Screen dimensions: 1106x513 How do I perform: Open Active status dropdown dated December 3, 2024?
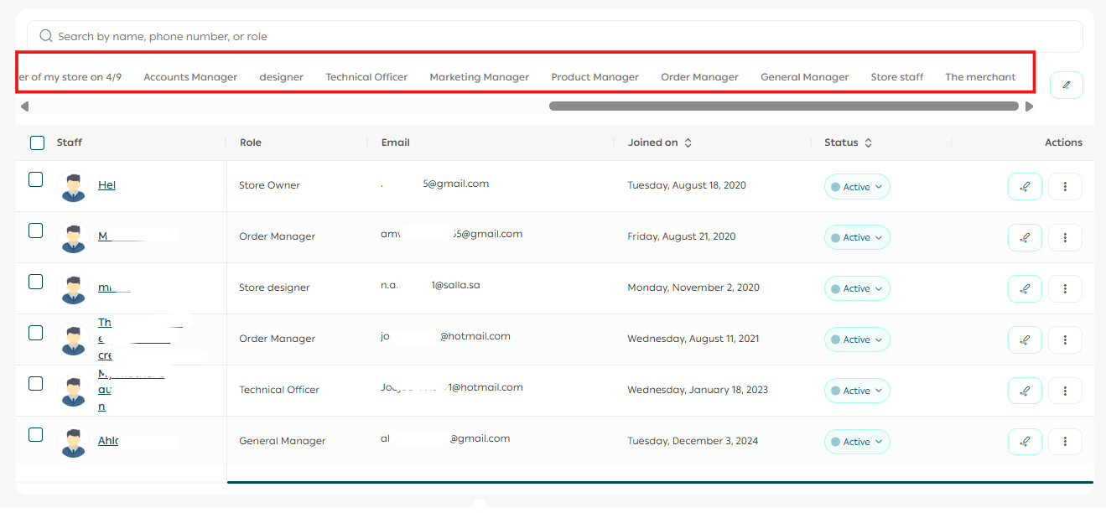[x=856, y=442]
